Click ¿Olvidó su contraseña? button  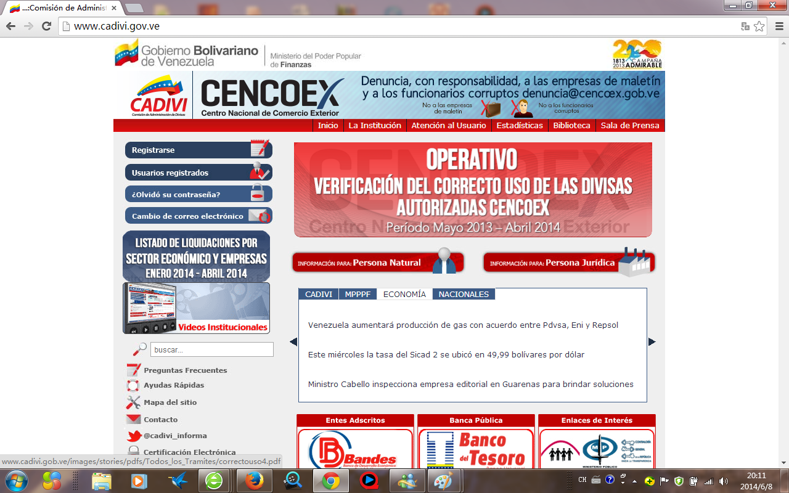click(x=198, y=194)
